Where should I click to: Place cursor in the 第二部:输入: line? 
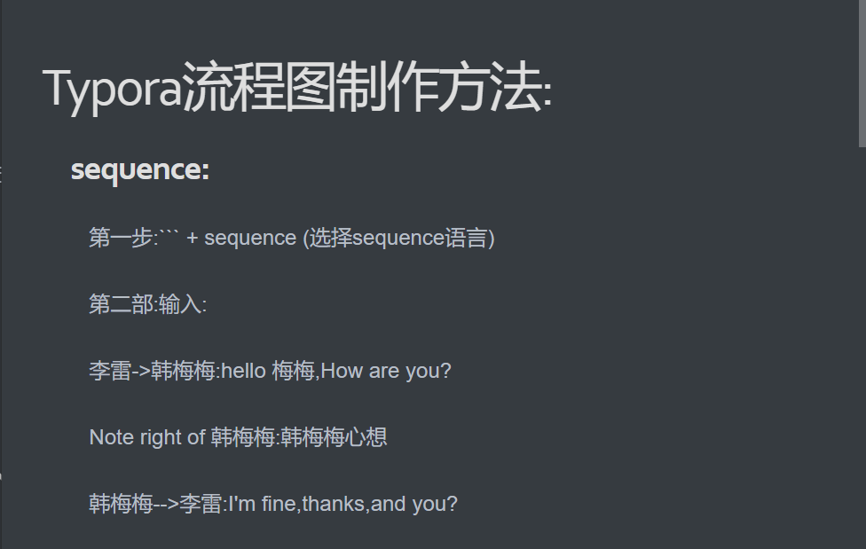[148, 304]
